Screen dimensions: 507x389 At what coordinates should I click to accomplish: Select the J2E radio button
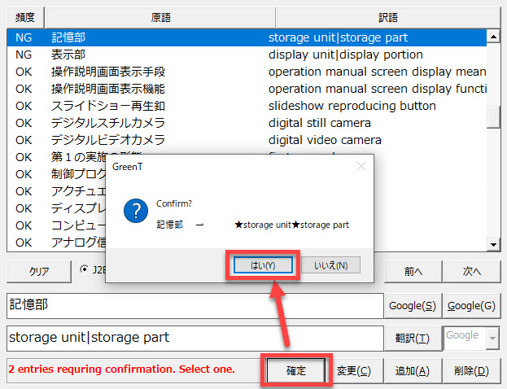85,269
